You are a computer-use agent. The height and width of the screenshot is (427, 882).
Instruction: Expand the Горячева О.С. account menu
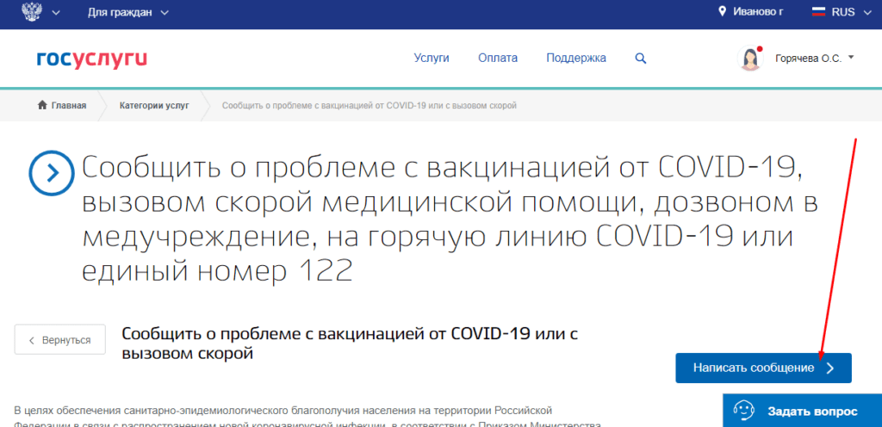tap(814, 59)
